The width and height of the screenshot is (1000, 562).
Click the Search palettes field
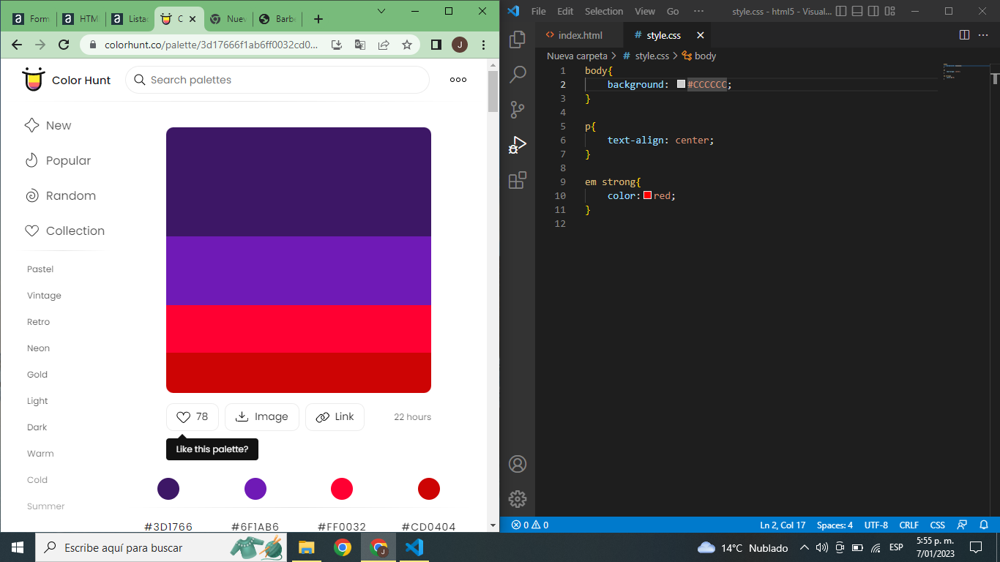coord(277,80)
